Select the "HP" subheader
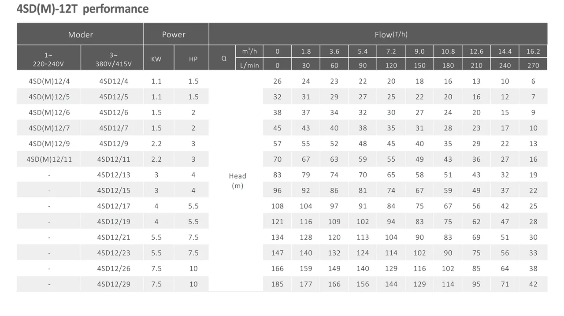 click(193, 59)
